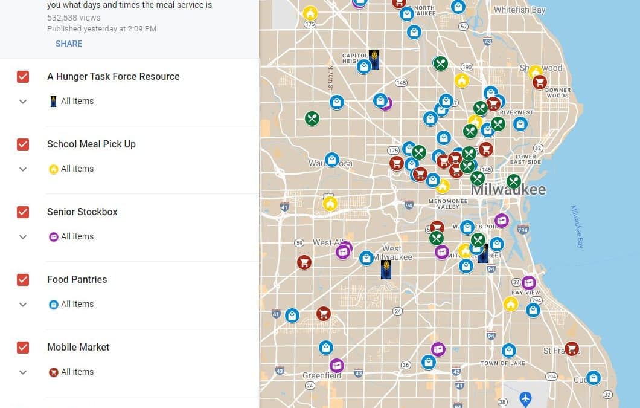640x408 pixels.
Task: Click All items under School Meal Pick Up
Action: pos(77,169)
